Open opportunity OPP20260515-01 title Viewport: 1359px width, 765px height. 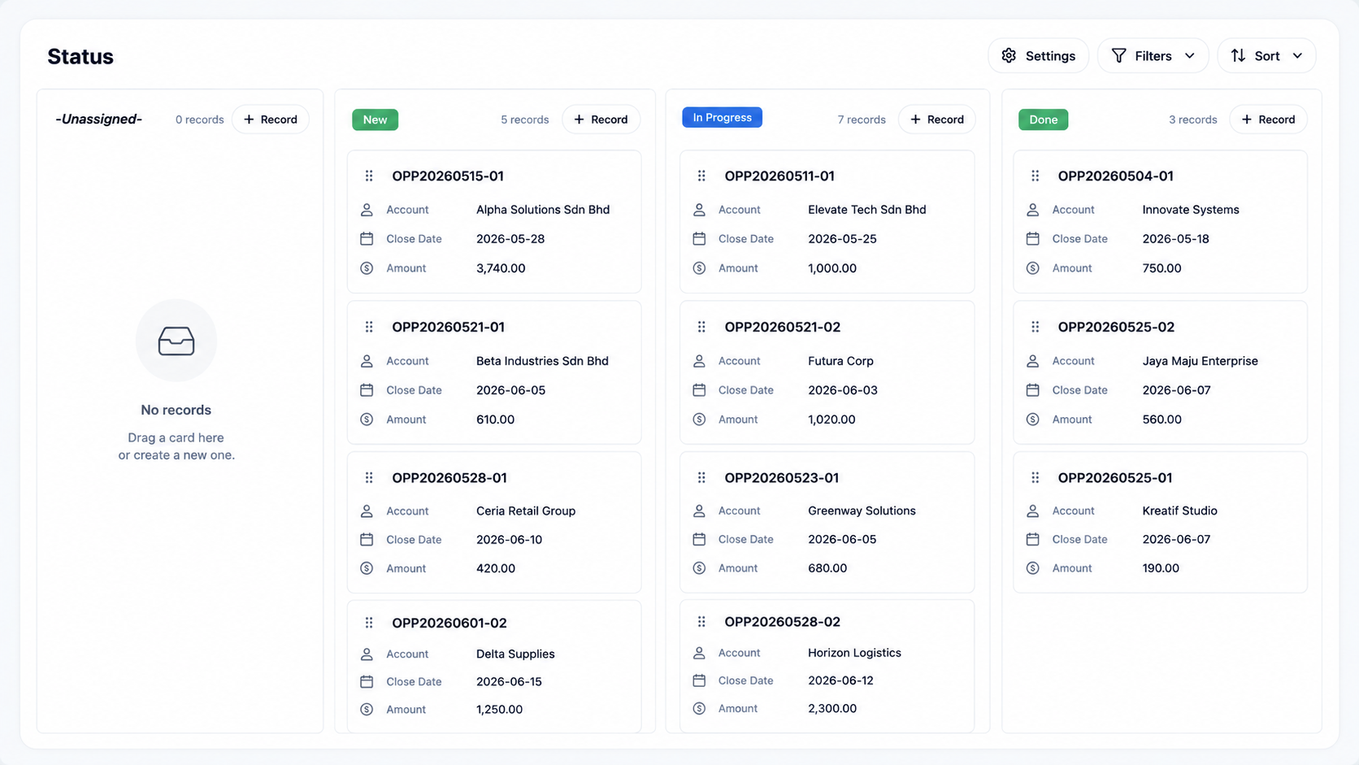point(448,176)
